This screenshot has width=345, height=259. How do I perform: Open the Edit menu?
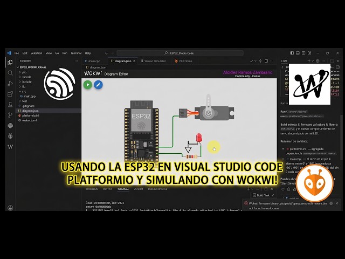(x=25, y=53)
